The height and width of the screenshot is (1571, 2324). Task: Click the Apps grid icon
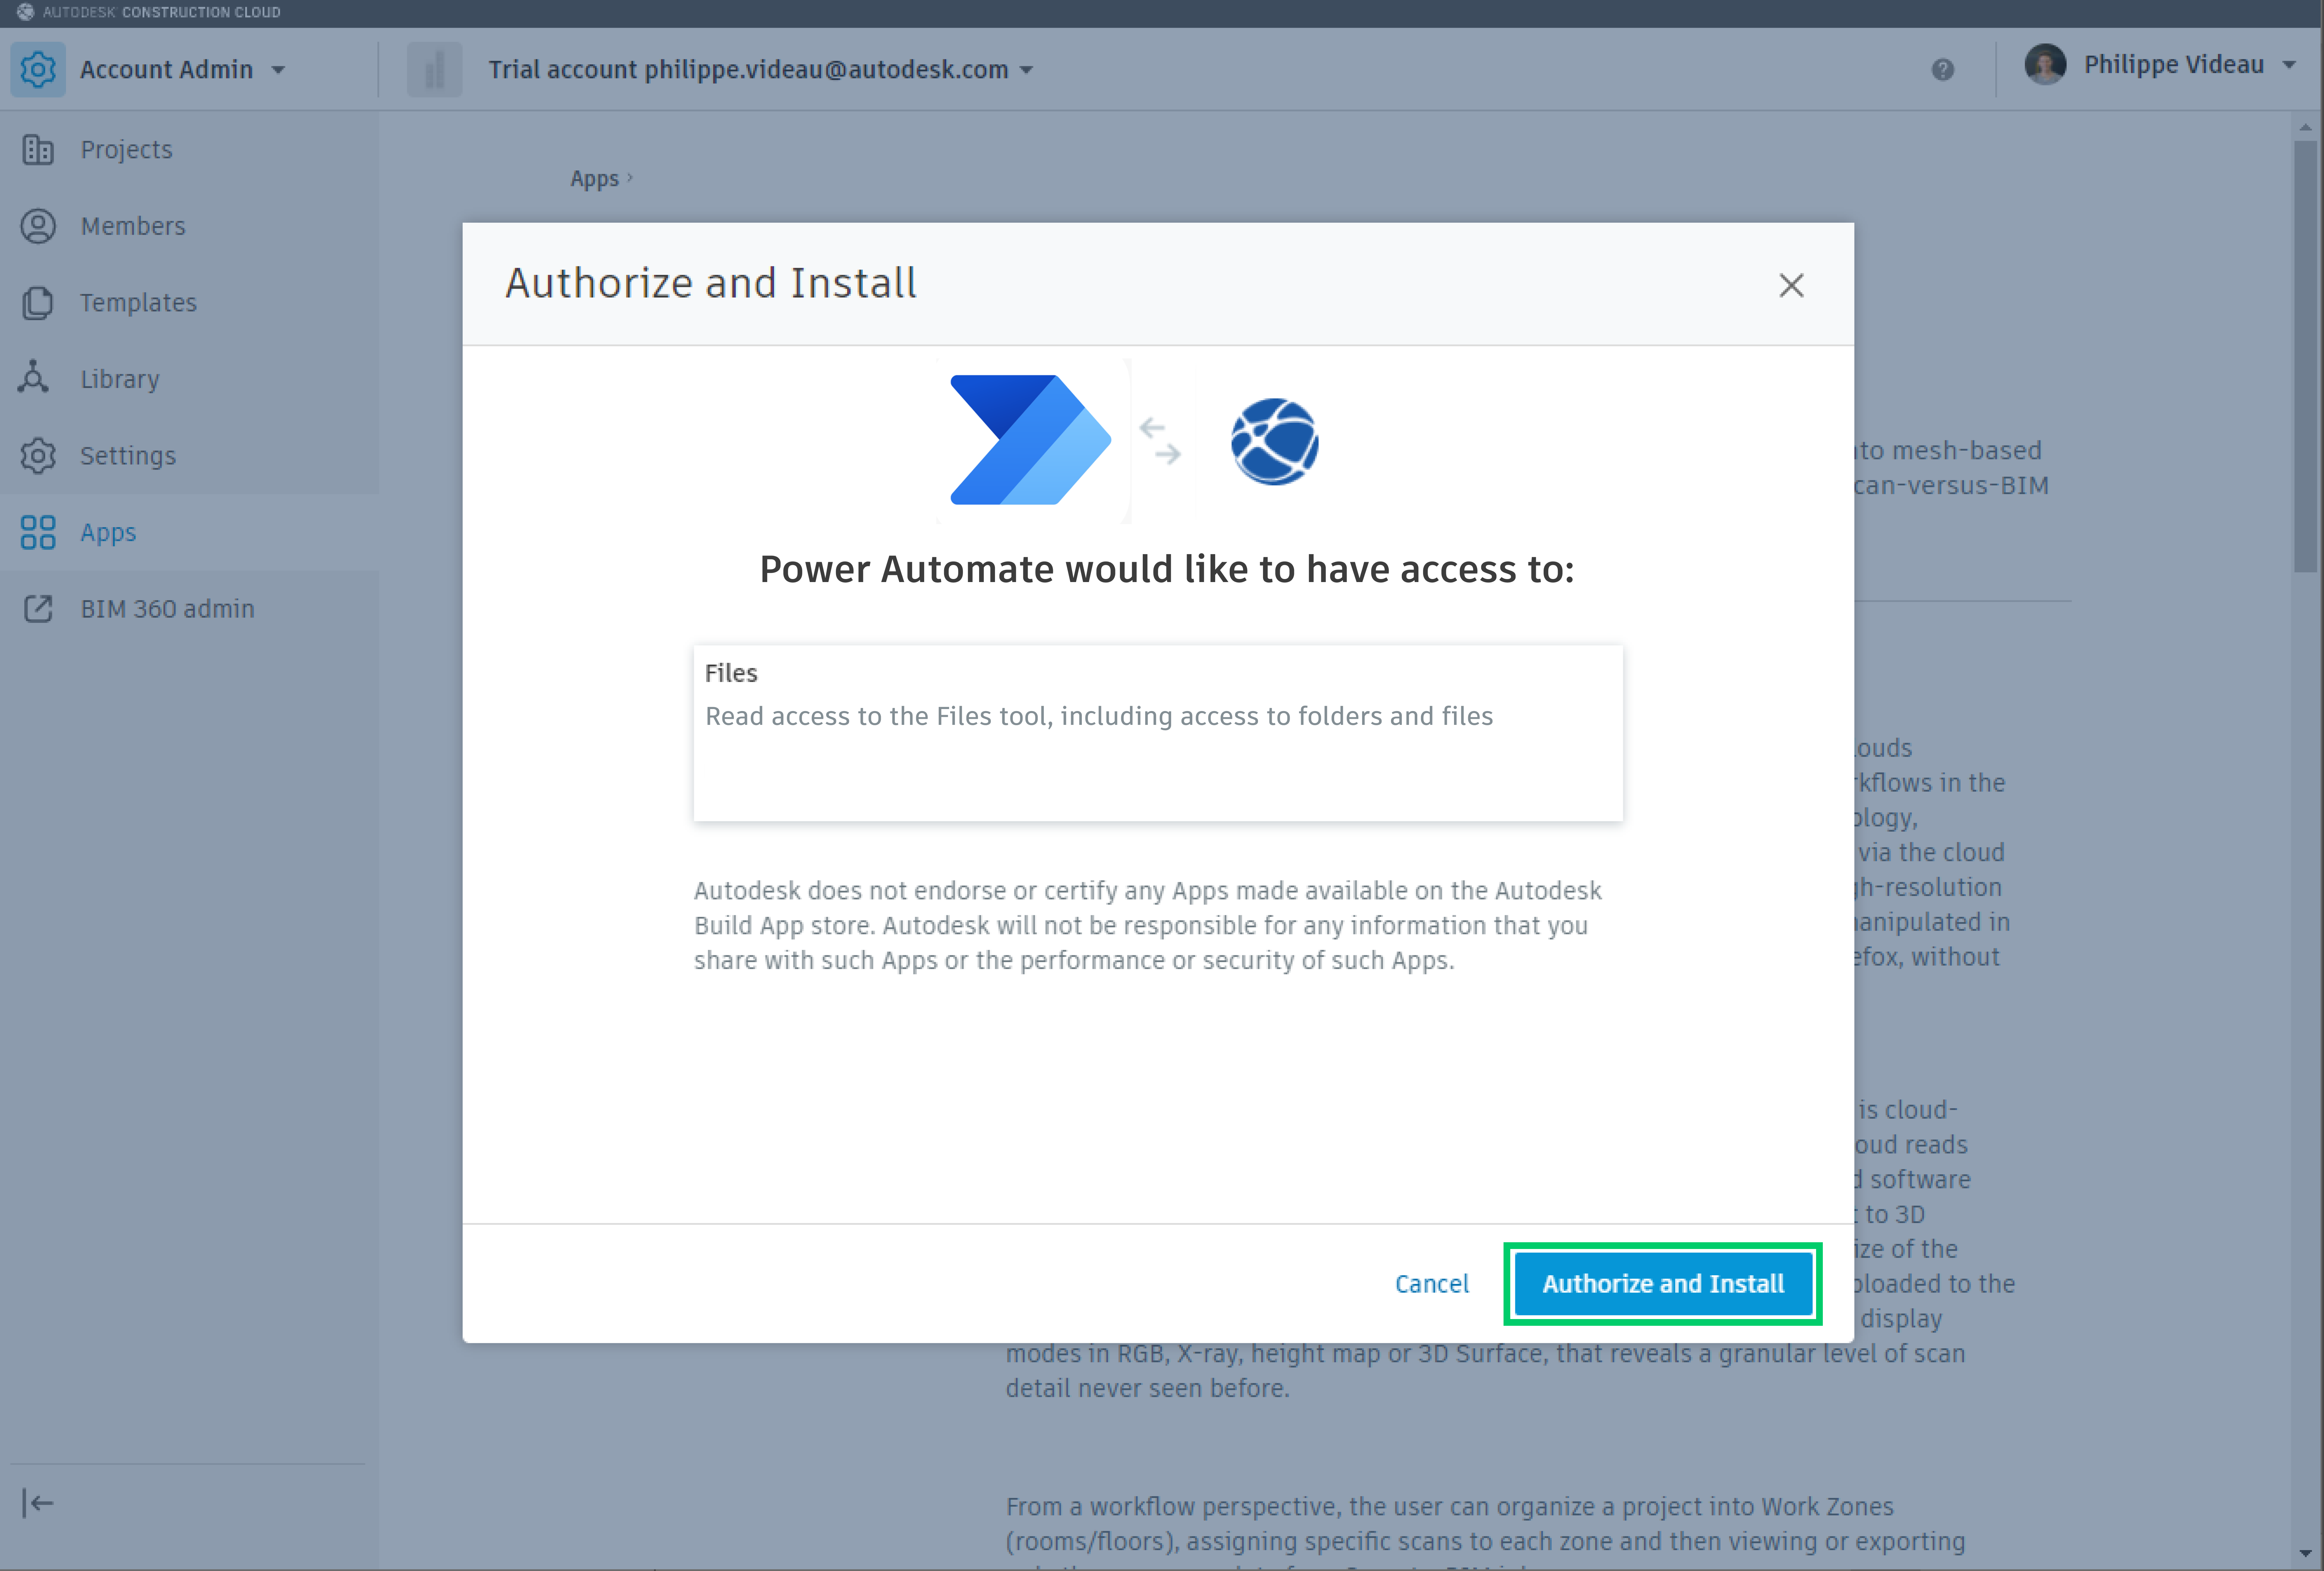[38, 532]
